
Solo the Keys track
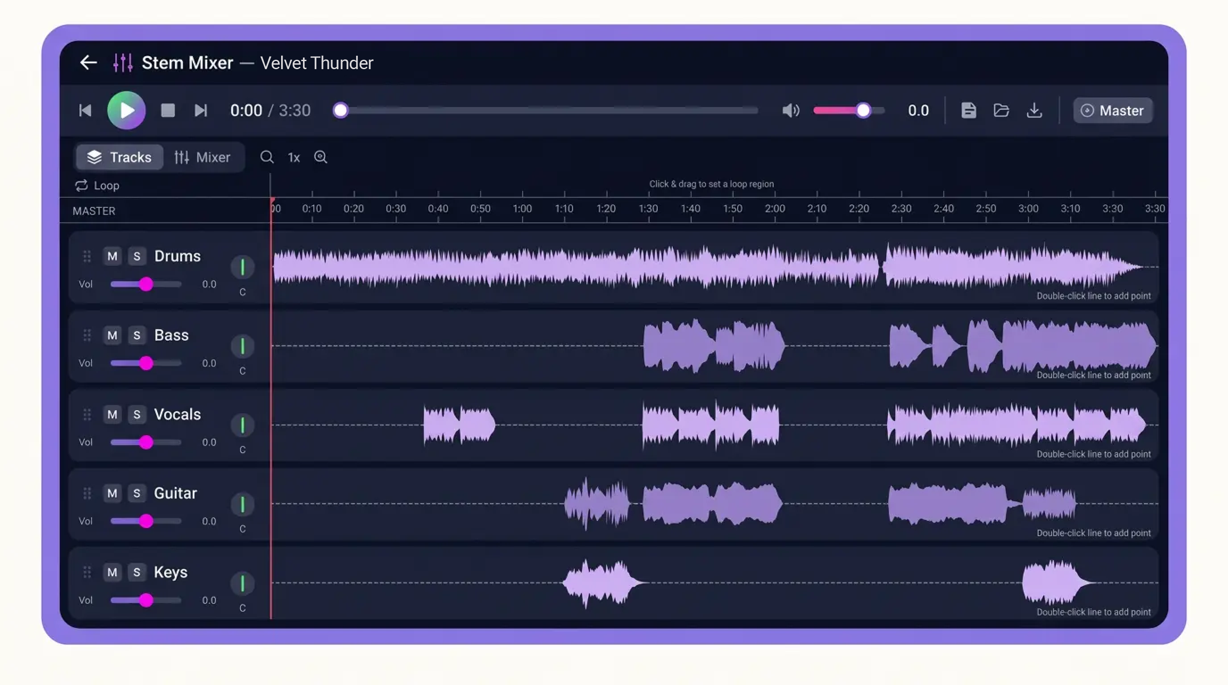coord(137,572)
